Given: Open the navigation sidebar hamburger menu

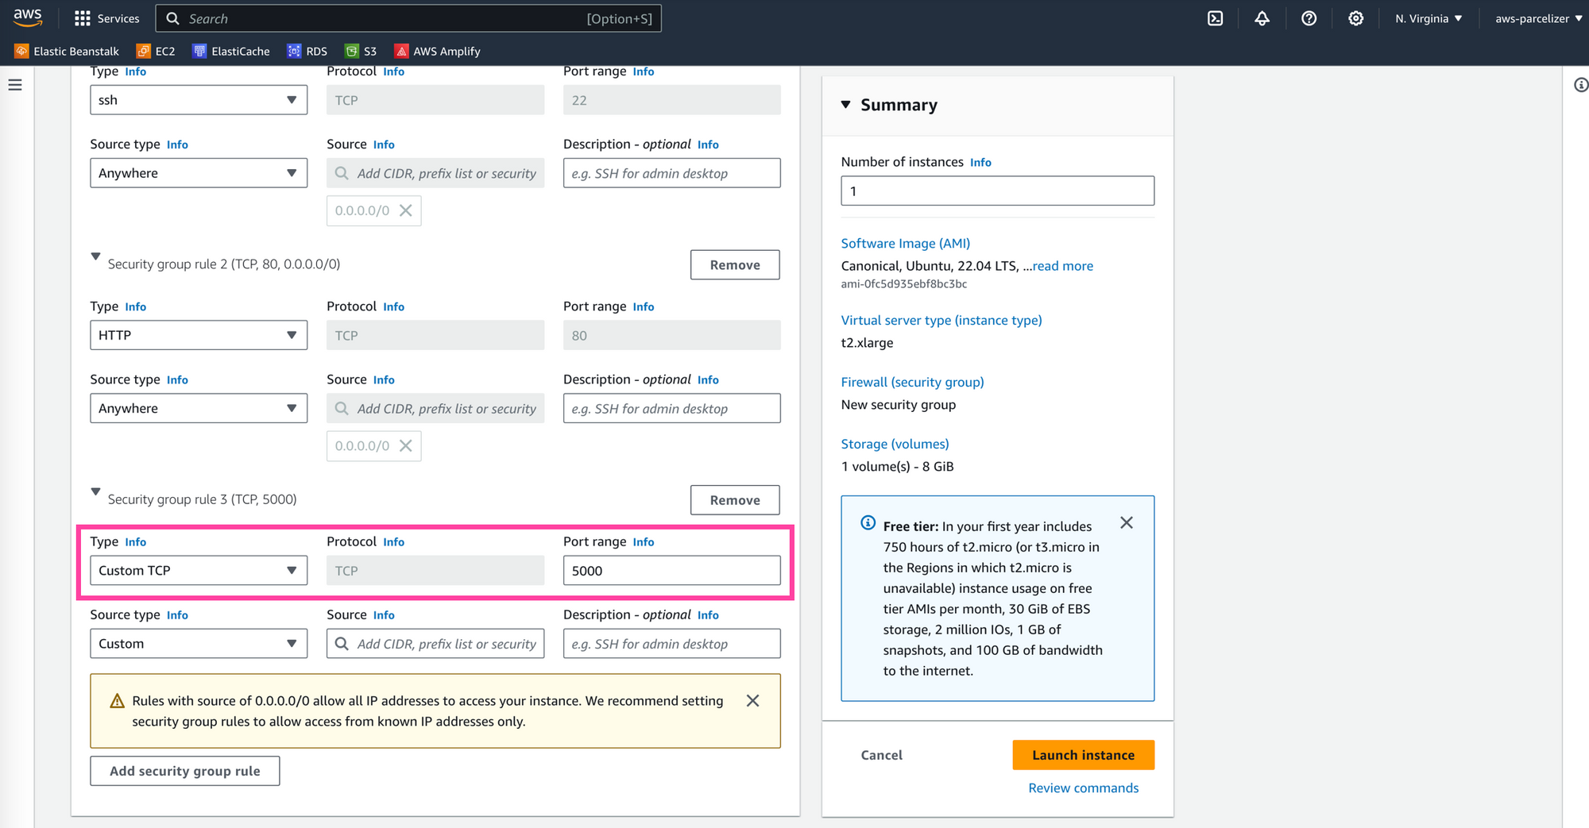Looking at the screenshot, I should [x=14, y=84].
